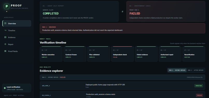This screenshot has height=98, width=209.
Task: Click the 'Agents act. PROOF verifies.' tagline
Action: click(14, 95)
